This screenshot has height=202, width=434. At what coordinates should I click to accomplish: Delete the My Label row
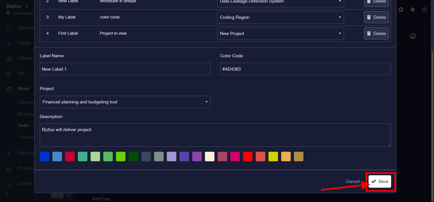coord(376,17)
